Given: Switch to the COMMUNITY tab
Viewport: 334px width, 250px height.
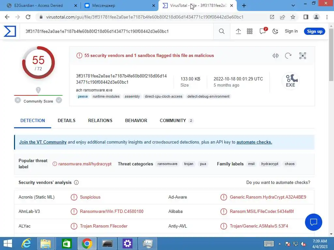Looking at the screenshot, I should tap(176, 120).
